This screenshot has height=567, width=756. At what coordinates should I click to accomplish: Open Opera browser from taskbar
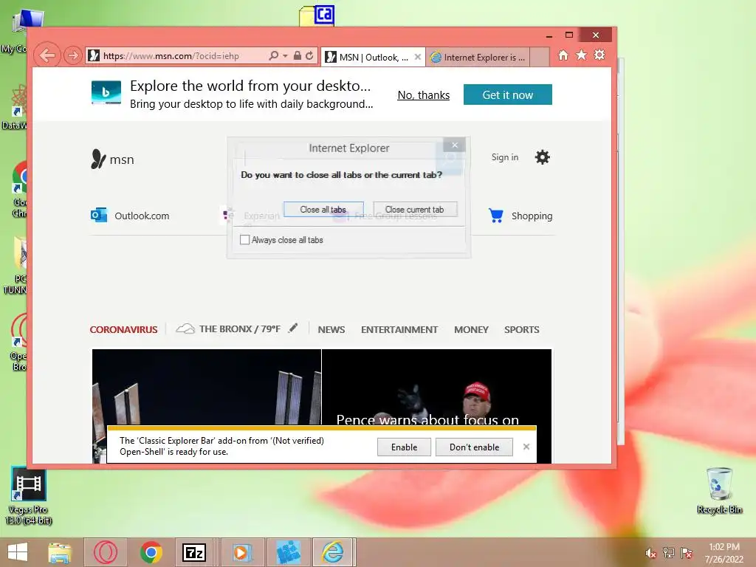(106, 552)
